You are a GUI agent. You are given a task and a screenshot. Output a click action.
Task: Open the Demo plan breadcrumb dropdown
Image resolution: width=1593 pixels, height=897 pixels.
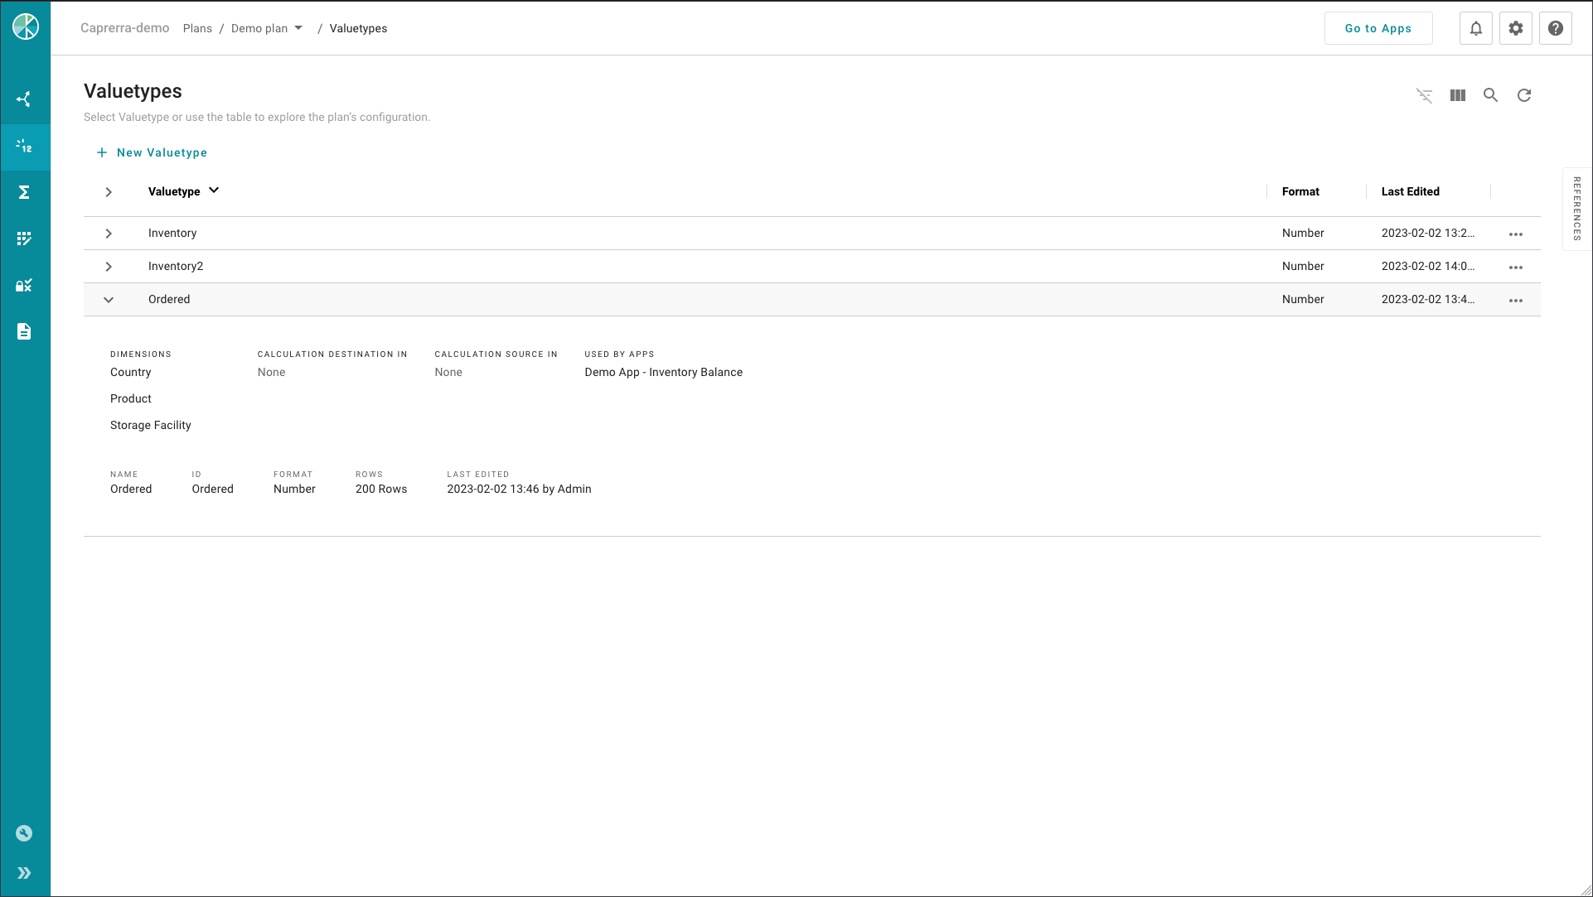(x=298, y=27)
